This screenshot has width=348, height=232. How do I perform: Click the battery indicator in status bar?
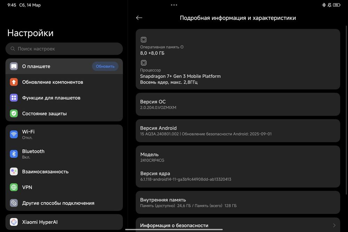point(337,5)
